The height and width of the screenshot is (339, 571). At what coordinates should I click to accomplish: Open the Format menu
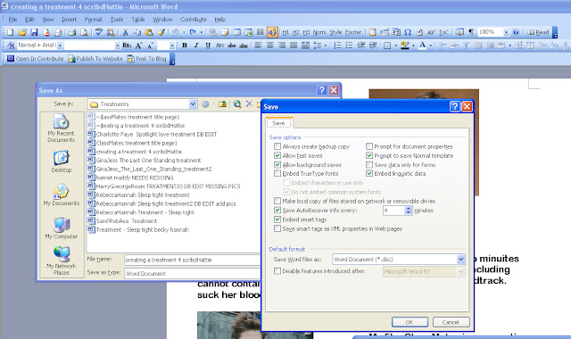point(93,20)
